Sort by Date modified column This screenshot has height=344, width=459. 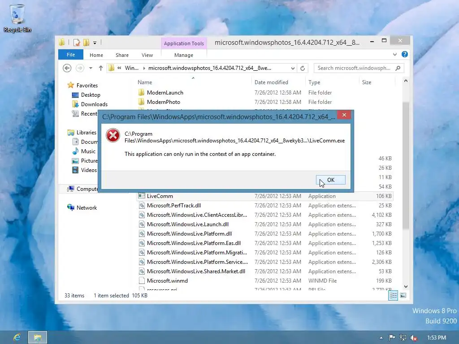click(271, 82)
